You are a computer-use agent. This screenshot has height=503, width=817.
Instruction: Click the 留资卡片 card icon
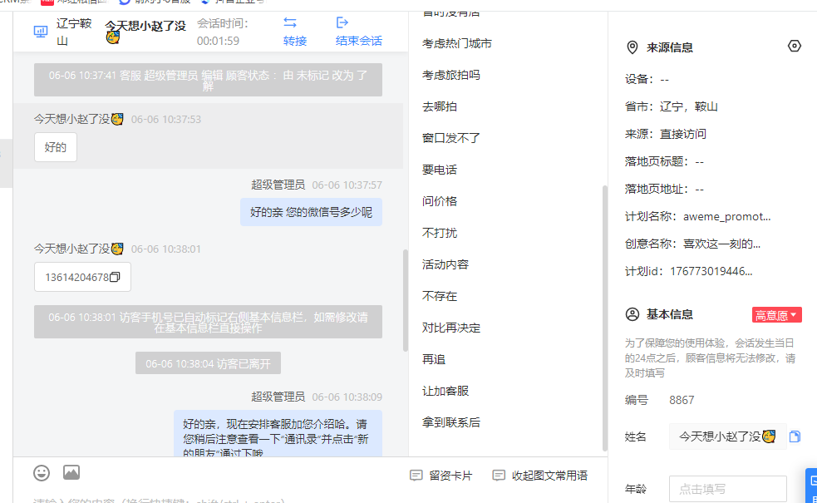tap(416, 476)
